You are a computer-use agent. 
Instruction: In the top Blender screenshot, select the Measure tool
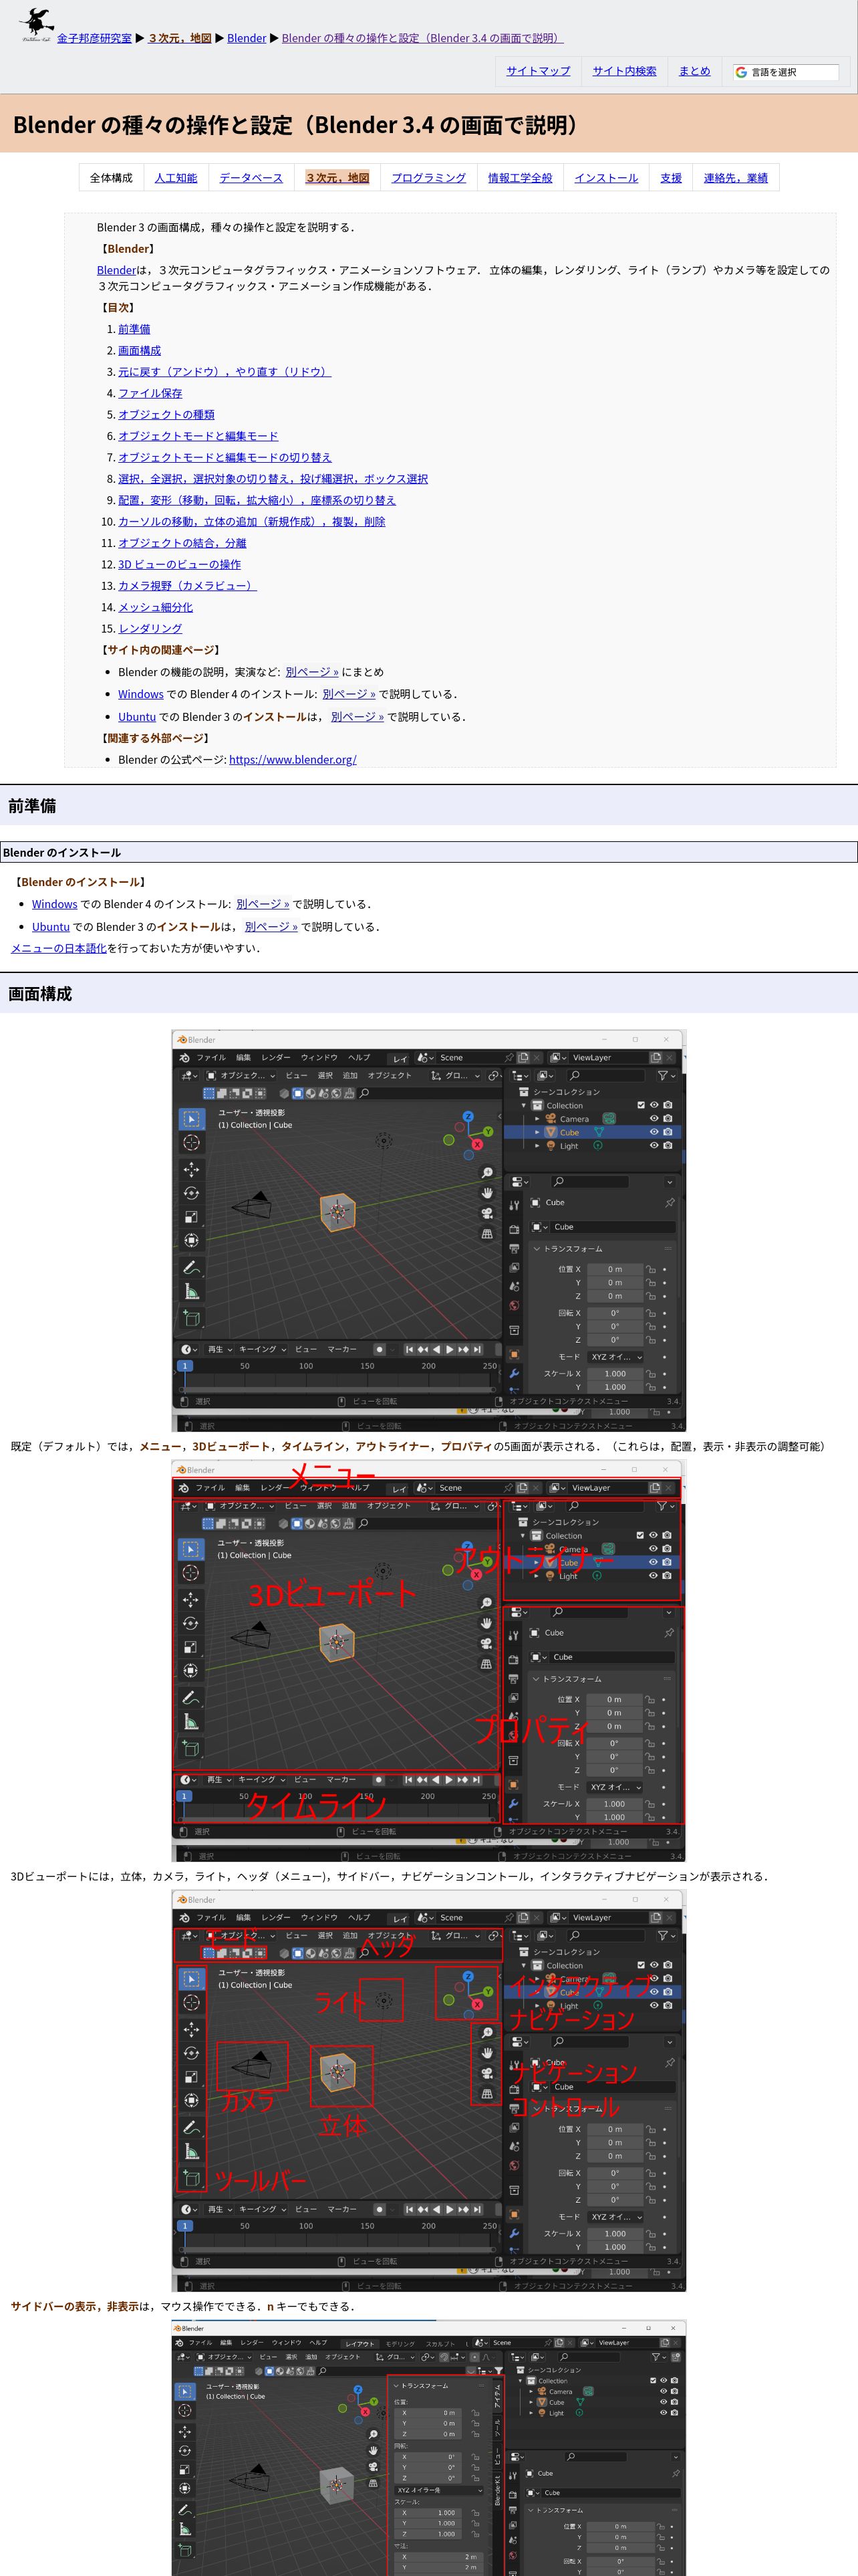coord(192,1291)
